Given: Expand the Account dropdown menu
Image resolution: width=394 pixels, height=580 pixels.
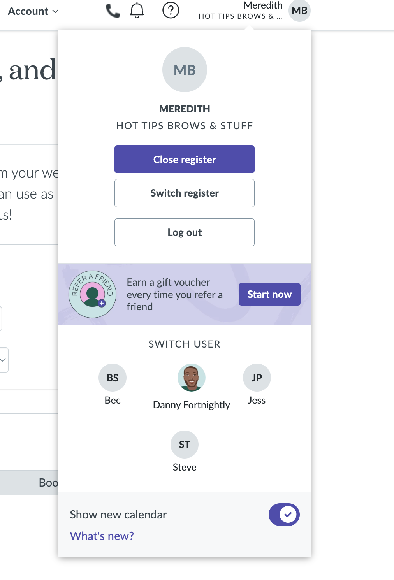Looking at the screenshot, I should pos(33,11).
